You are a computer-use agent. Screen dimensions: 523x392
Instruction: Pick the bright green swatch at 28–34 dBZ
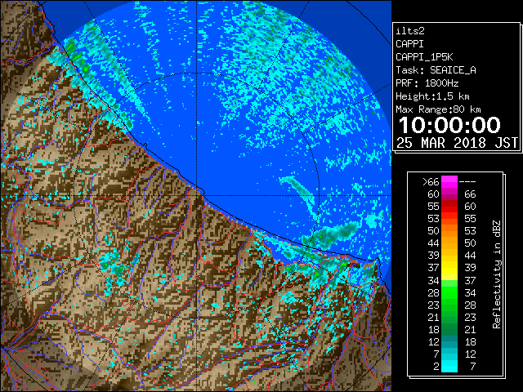449,292
